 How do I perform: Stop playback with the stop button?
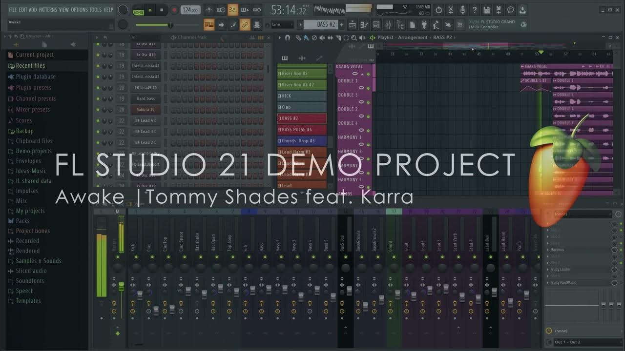tap(162, 10)
